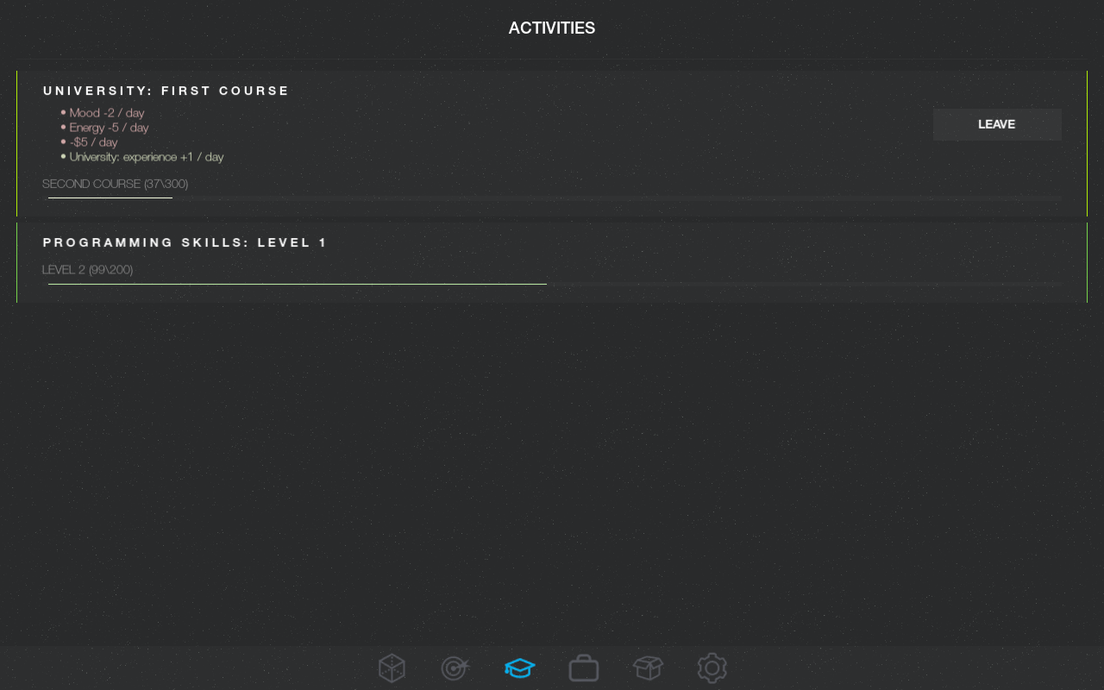Click 'University: experience +1 / day' line
Screen dimensions: 1104x690
click(x=147, y=157)
